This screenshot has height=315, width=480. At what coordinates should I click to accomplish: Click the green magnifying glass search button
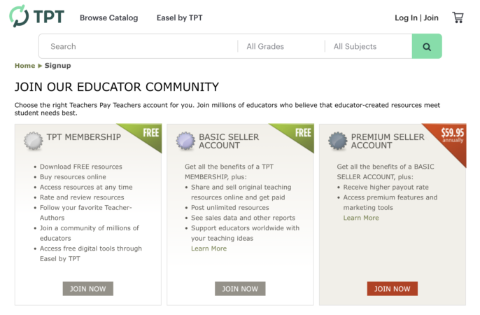[427, 46]
